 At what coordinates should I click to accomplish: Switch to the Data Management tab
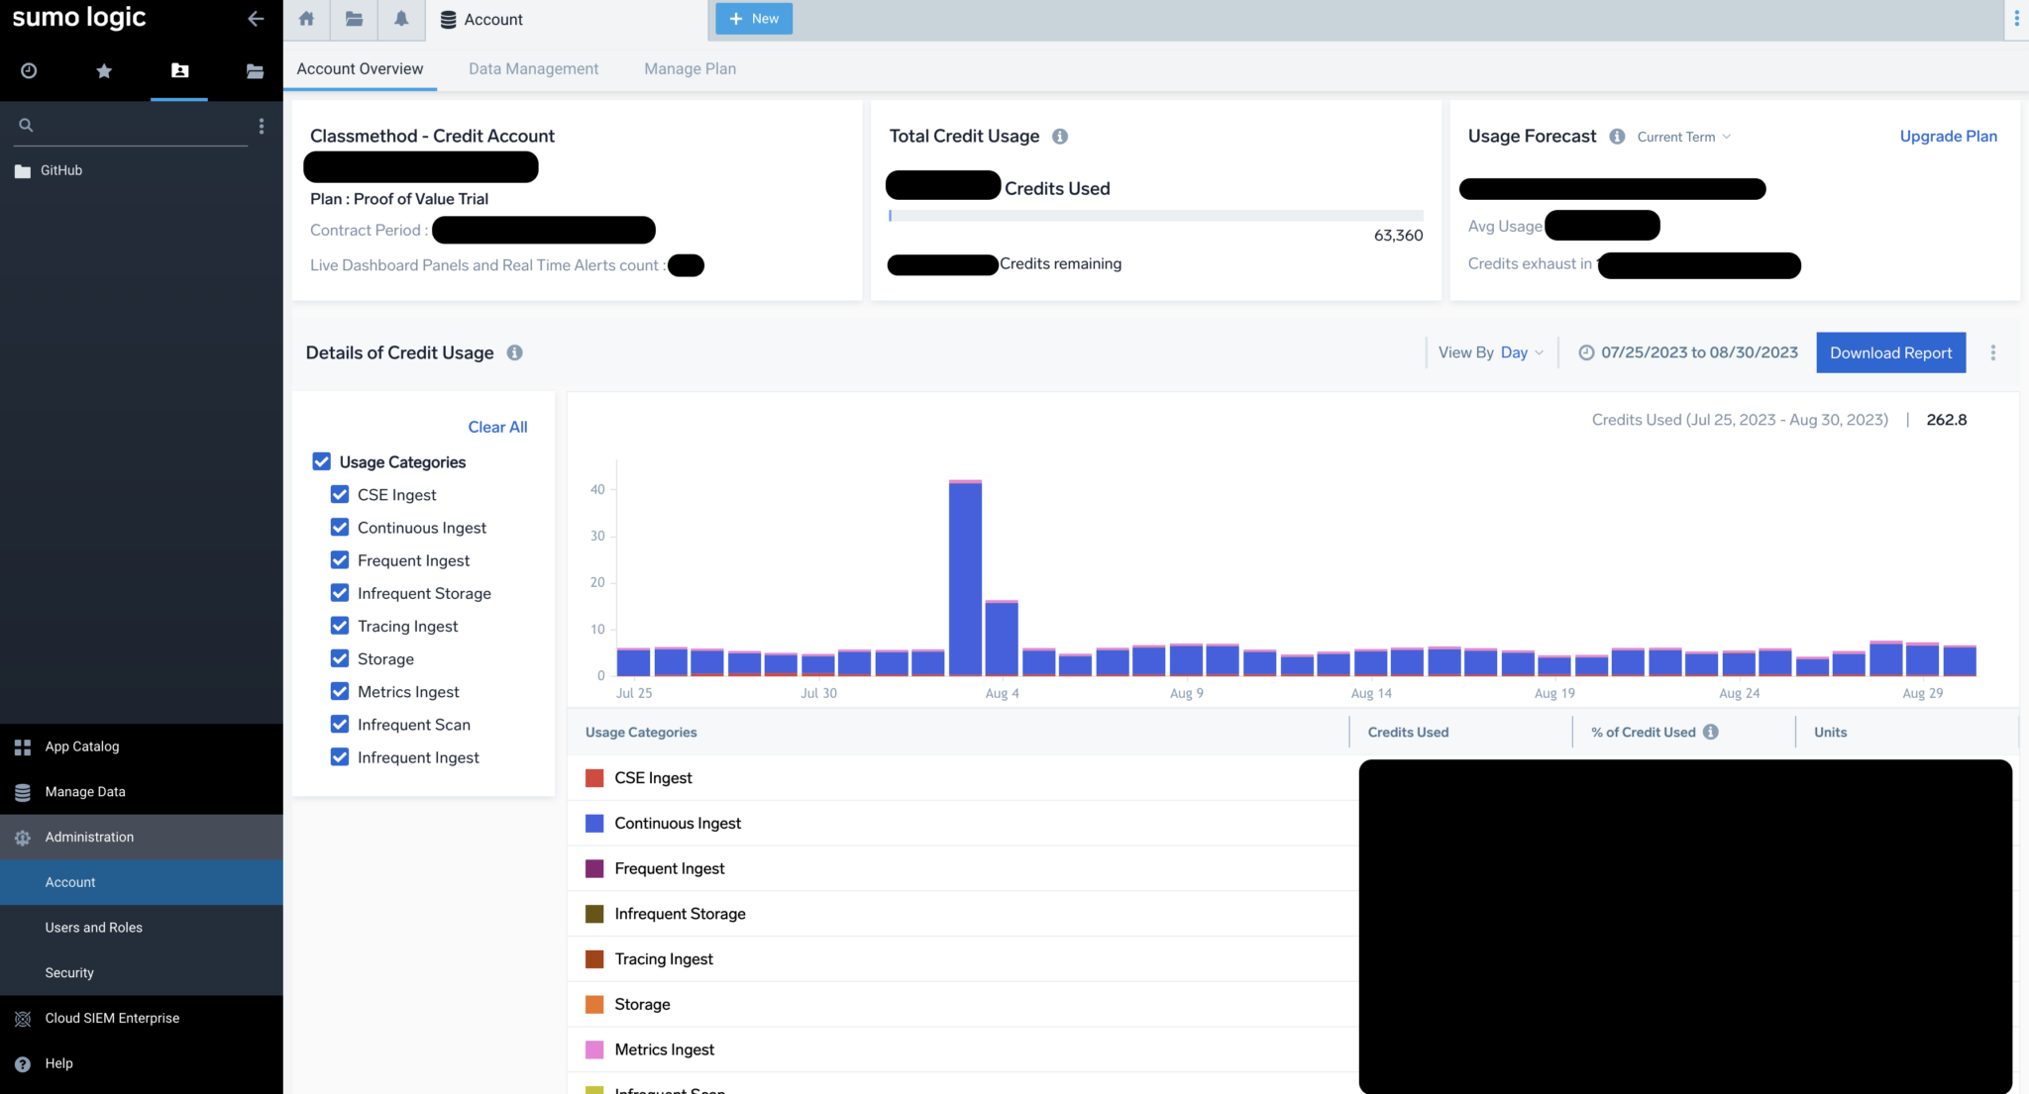533,68
